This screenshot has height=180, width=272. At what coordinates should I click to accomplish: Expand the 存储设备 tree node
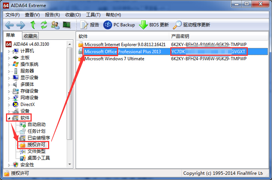(x=9, y=91)
